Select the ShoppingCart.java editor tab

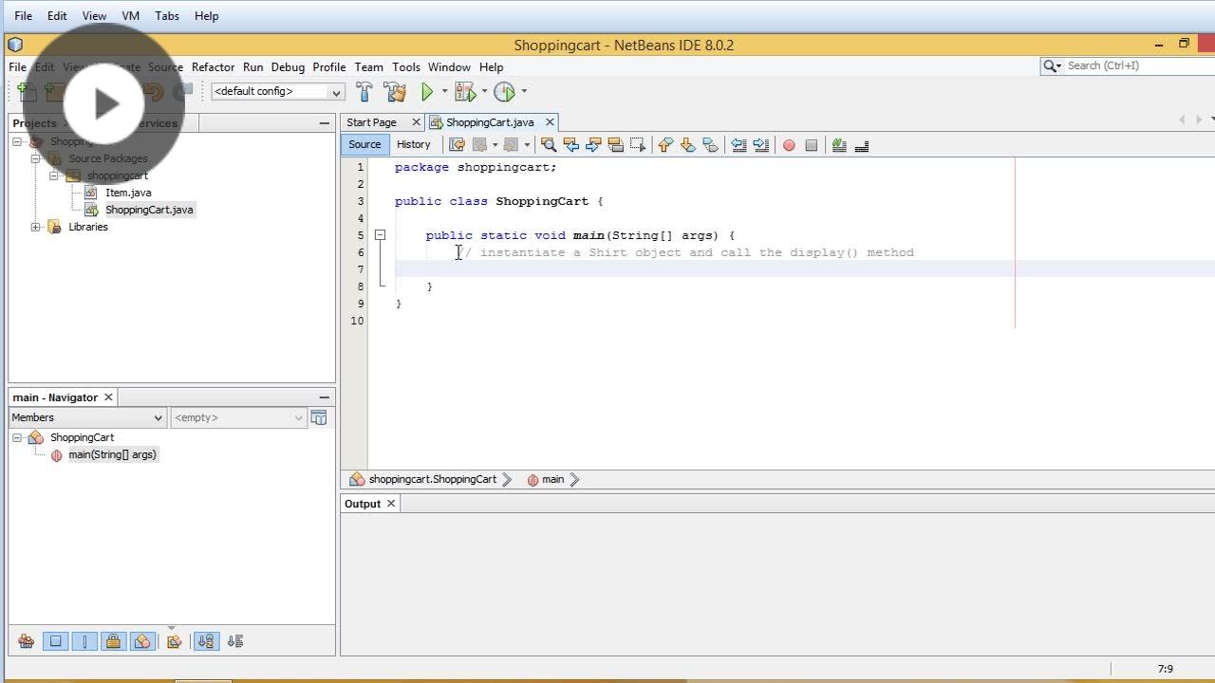click(490, 122)
